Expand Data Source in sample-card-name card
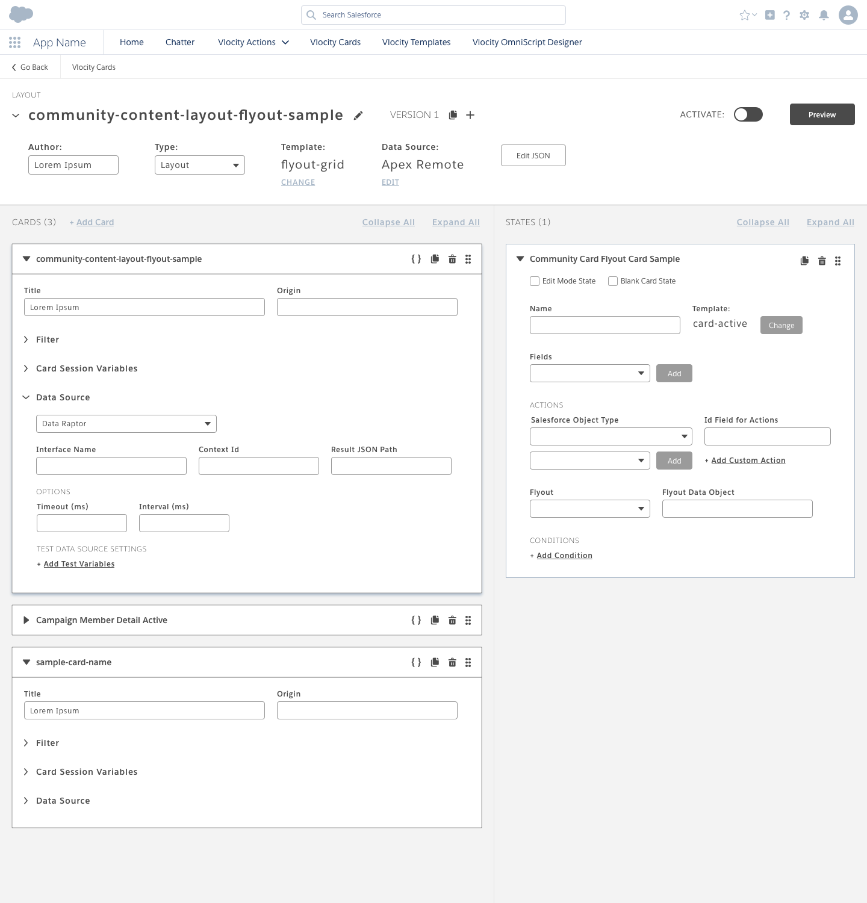 tap(26, 801)
